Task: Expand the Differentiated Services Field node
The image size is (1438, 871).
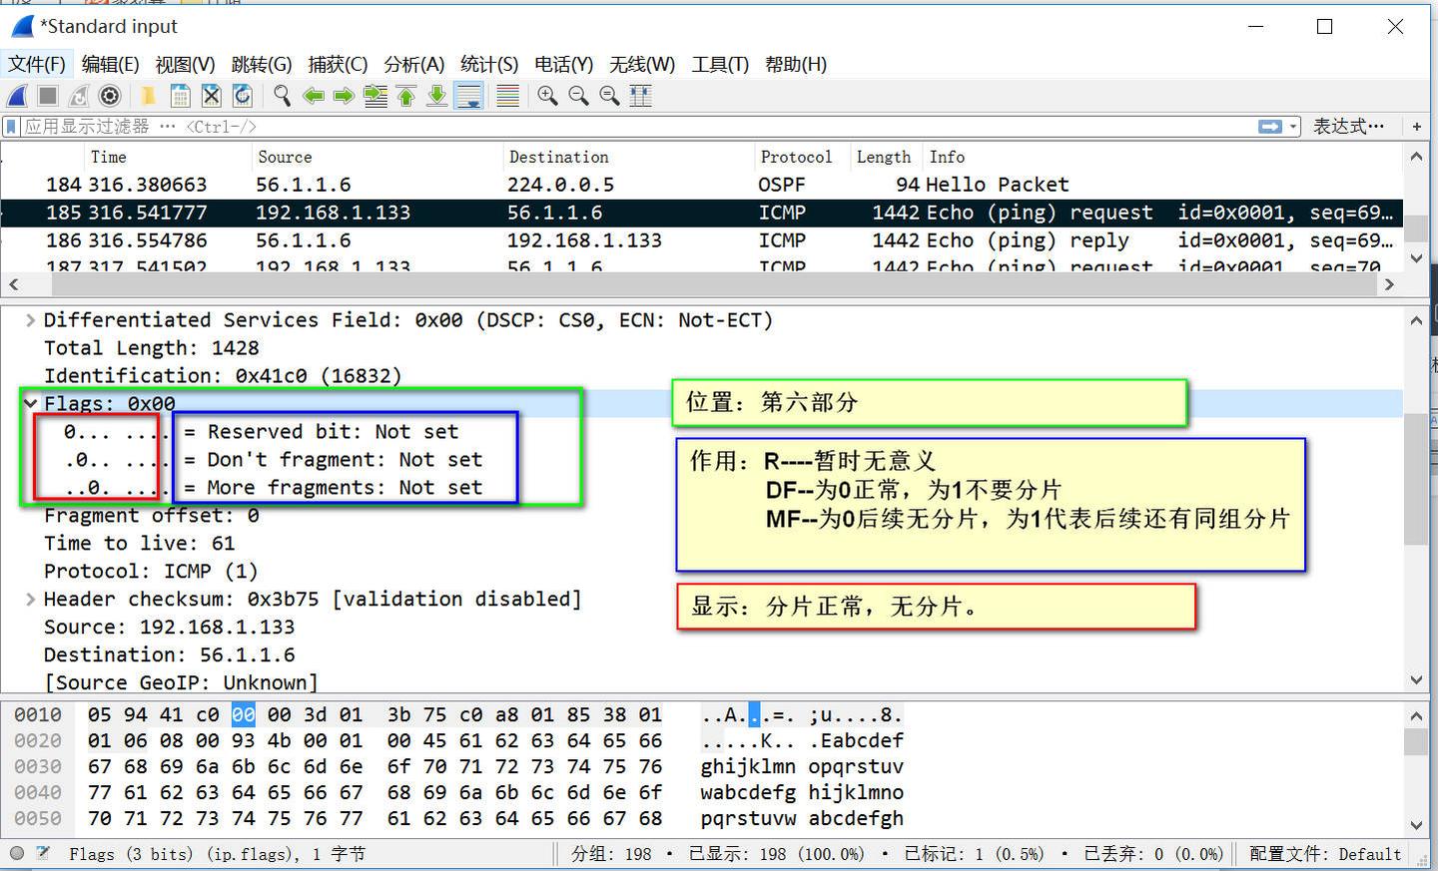Action: [31, 320]
